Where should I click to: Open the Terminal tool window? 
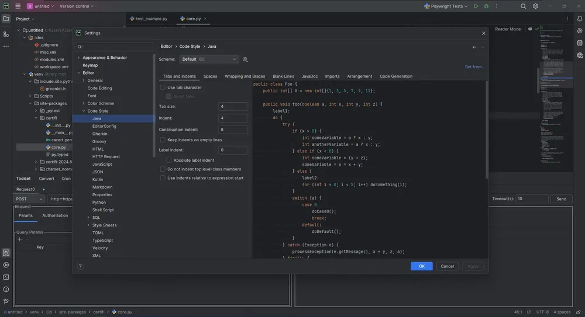coord(6,277)
